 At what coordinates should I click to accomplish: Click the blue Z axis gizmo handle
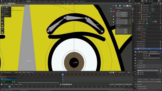point(111,9)
